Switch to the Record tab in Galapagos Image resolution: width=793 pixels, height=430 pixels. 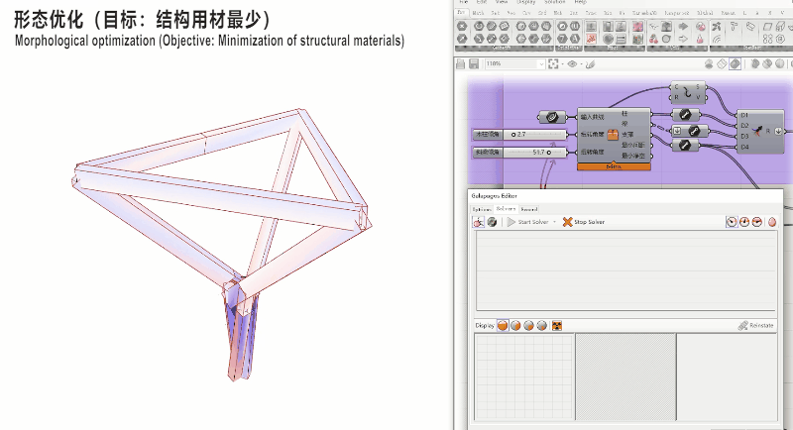coord(529,209)
